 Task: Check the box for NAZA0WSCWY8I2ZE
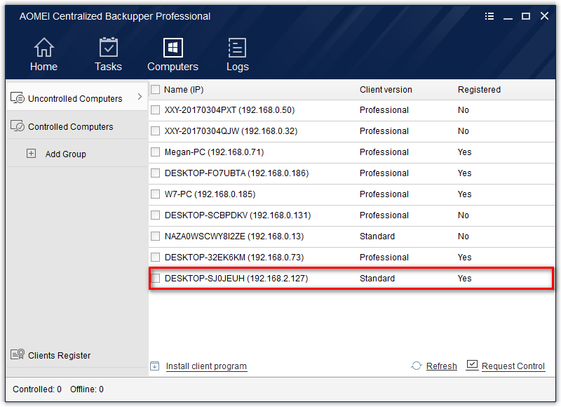[x=155, y=236]
